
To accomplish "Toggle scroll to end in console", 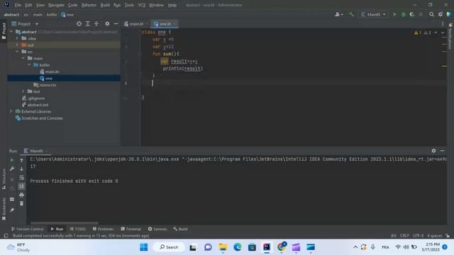I will click(21, 186).
